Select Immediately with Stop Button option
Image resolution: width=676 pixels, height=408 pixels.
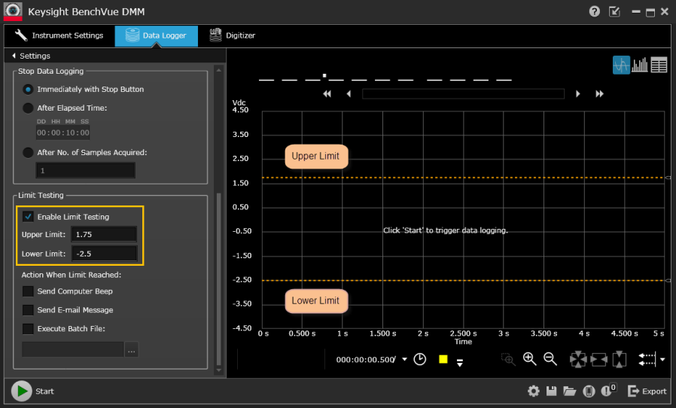[28, 90]
